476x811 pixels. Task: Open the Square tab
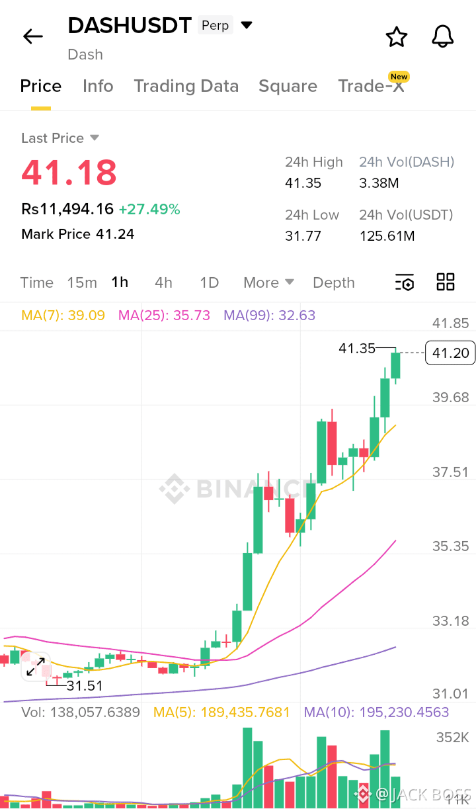click(x=288, y=86)
